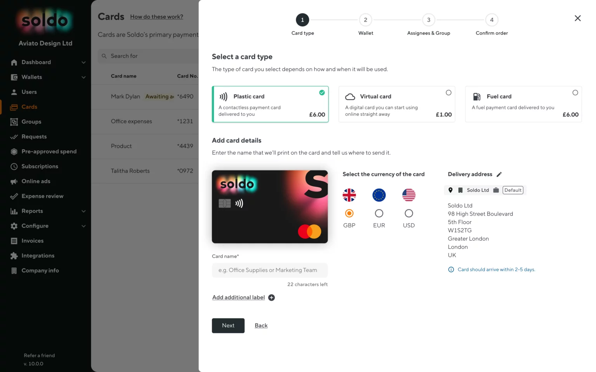Go to Expense review in sidebar
This screenshot has width=596, height=372.
(42, 196)
